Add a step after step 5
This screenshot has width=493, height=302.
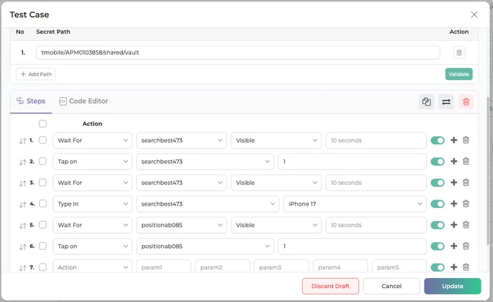(454, 225)
